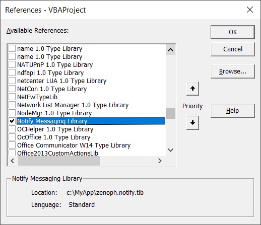Viewport: 261px width, 225px height.
Task: Enable the NetFwTypeLib reference checkbox
Action: 12,97
